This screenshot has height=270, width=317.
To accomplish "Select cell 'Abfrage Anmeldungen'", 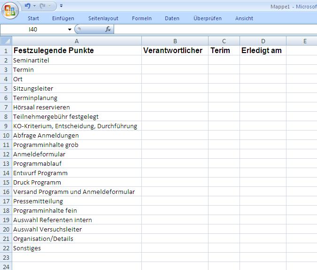I will point(77,135).
